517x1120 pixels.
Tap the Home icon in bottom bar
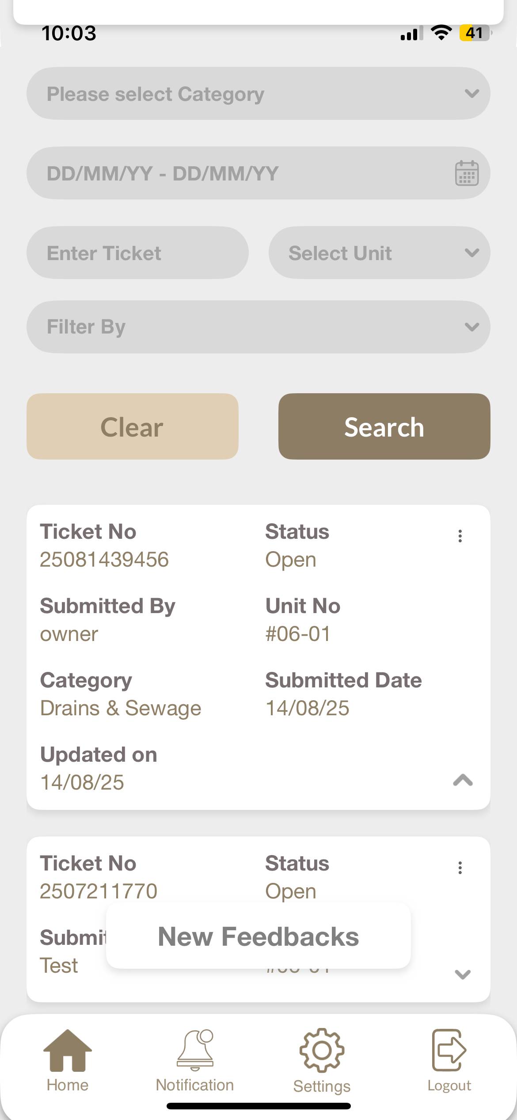[68, 1052]
